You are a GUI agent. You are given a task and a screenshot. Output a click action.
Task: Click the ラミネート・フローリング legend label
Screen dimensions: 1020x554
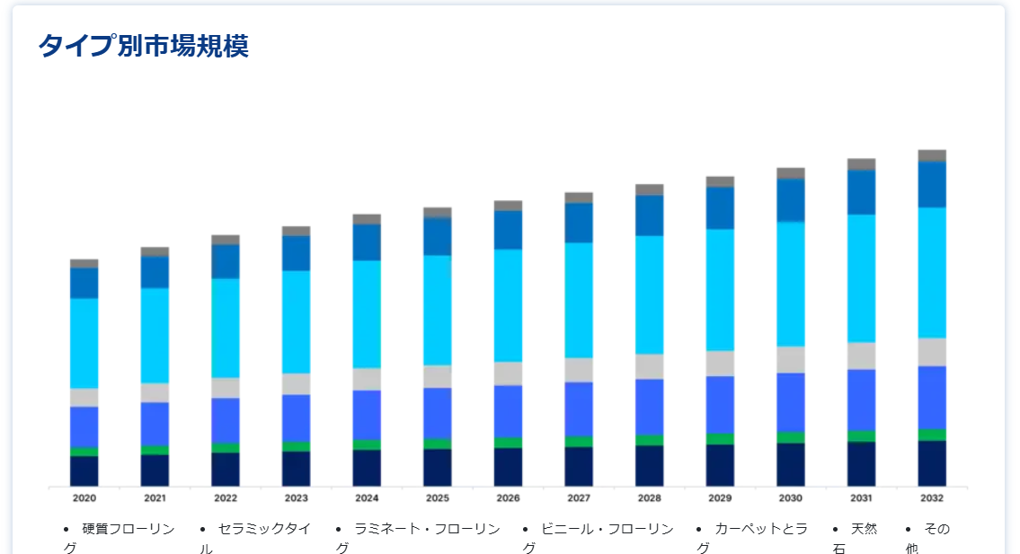[x=426, y=529]
